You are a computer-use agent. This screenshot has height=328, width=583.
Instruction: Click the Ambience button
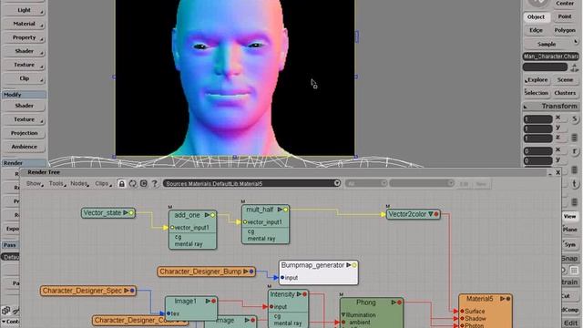coord(25,147)
